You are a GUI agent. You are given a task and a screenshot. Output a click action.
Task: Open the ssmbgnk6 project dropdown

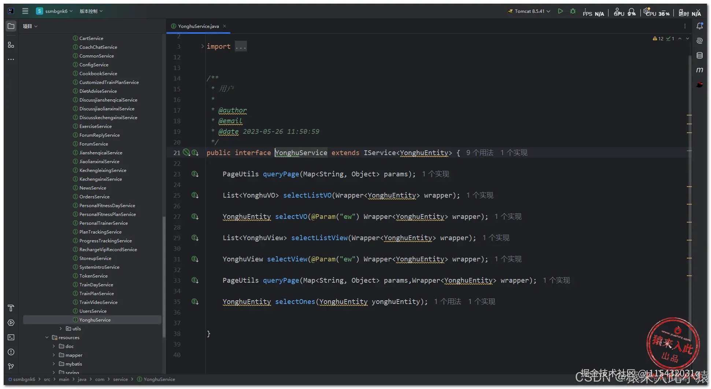(x=55, y=11)
